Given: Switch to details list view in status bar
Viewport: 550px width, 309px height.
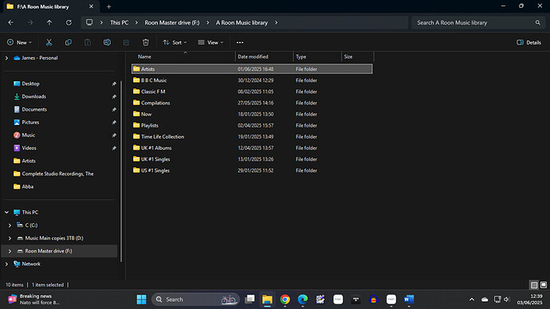Looking at the screenshot, I should click(x=534, y=285).
